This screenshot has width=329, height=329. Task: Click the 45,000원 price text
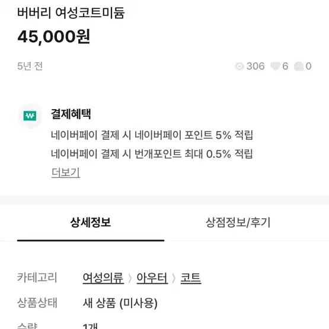tap(54, 37)
